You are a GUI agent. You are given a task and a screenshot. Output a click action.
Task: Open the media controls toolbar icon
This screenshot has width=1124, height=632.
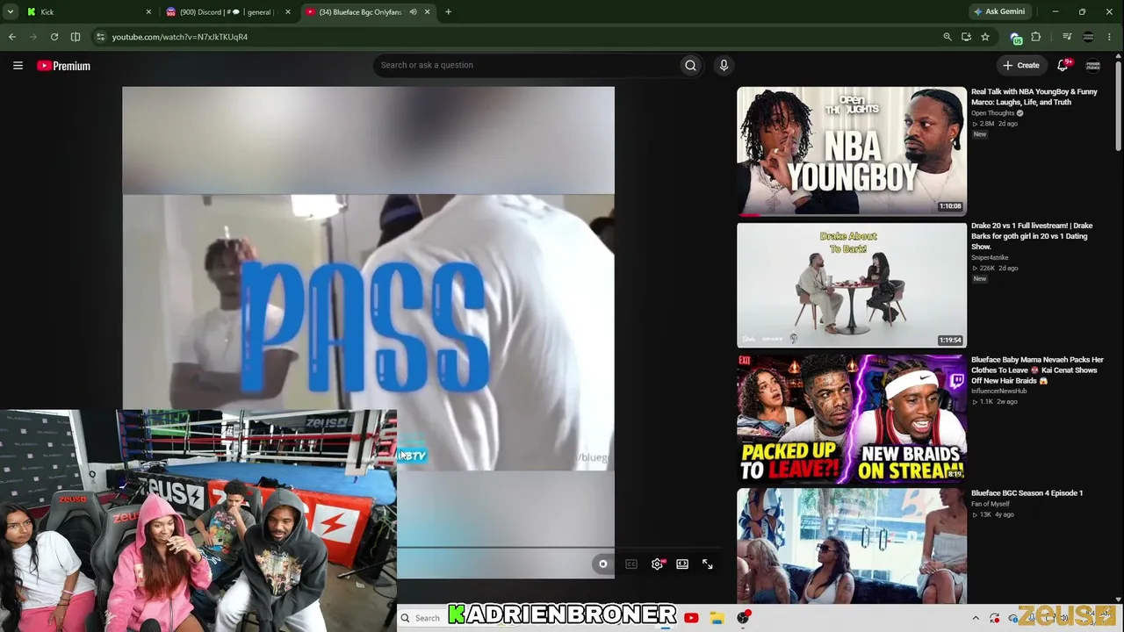[1067, 37]
